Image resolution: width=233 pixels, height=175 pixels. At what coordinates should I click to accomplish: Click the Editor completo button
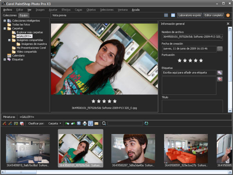click(213, 15)
